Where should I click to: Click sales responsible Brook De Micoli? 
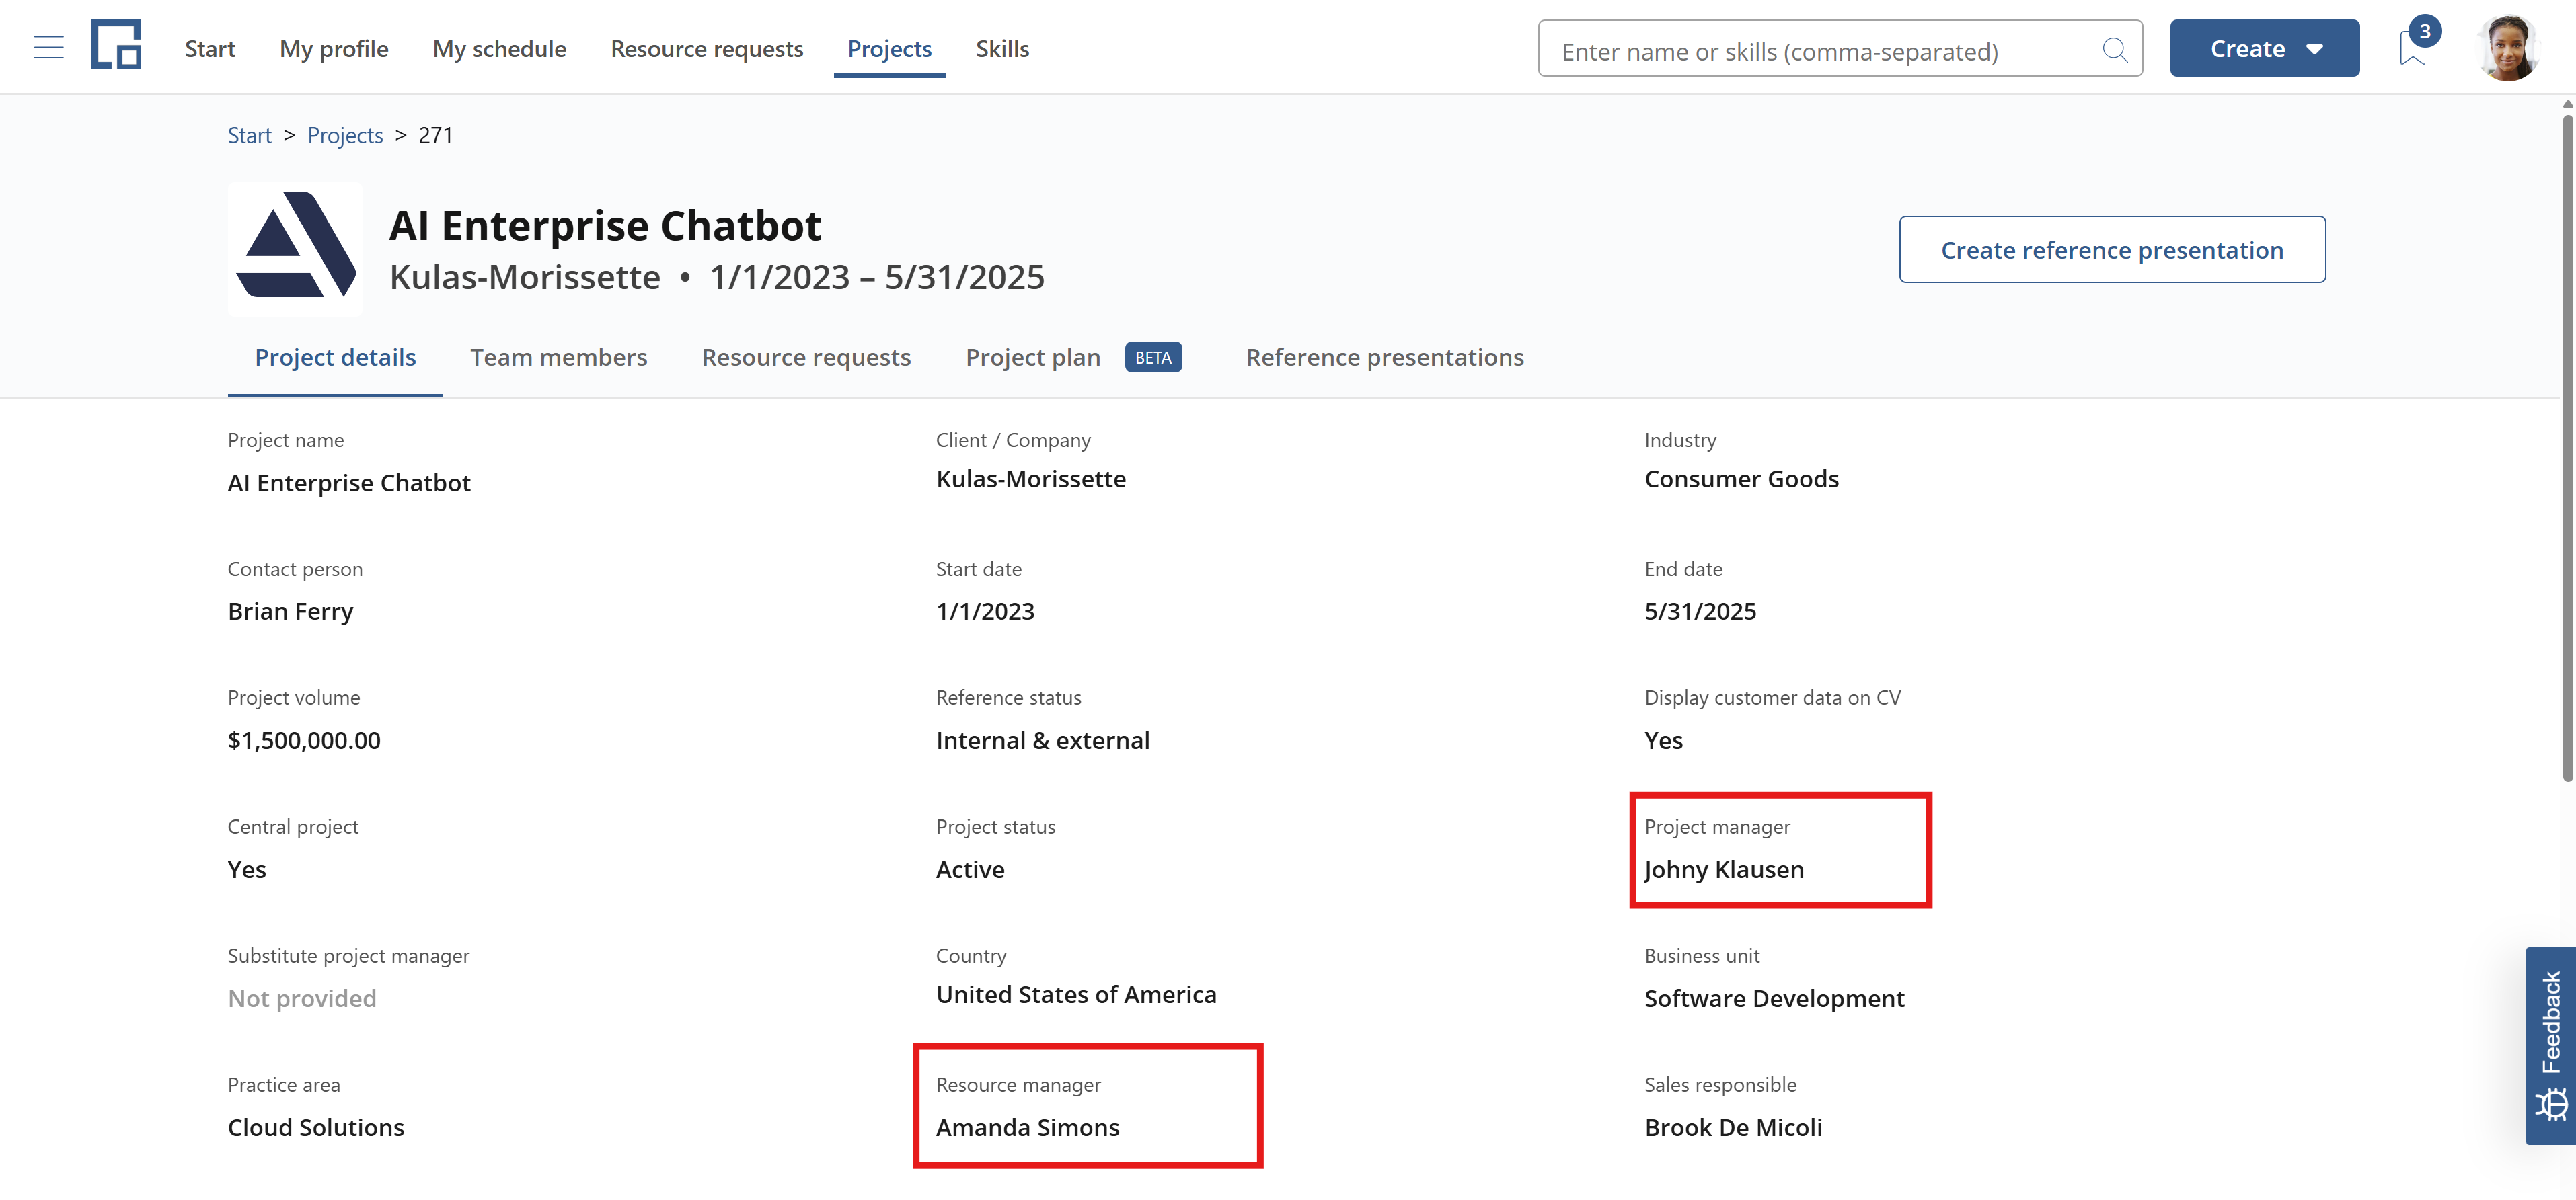[1733, 1127]
